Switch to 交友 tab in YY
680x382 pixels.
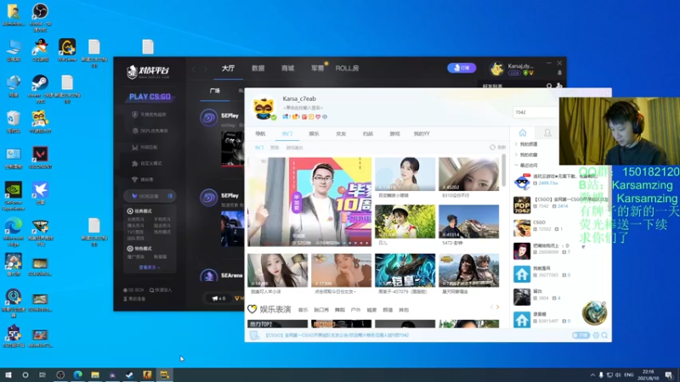click(x=341, y=134)
